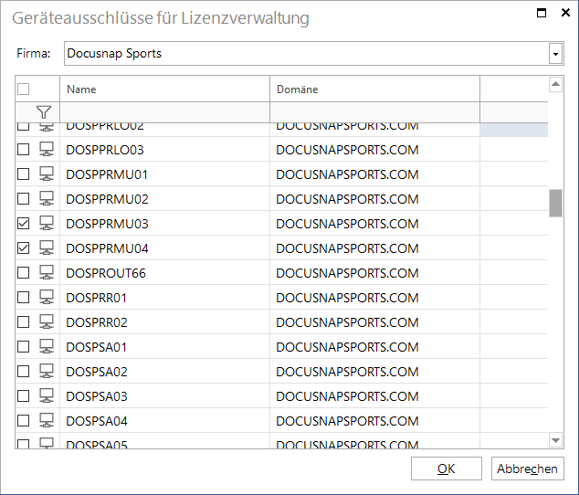Open the Firma dropdown arrow
Image resolution: width=579 pixels, height=495 pixels.
click(555, 54)
